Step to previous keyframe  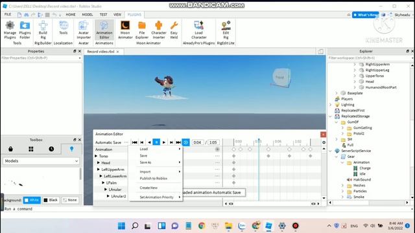pos(142,142)
